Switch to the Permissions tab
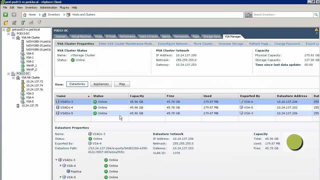Screen dimensions: 320x180 tap(181, 36)
